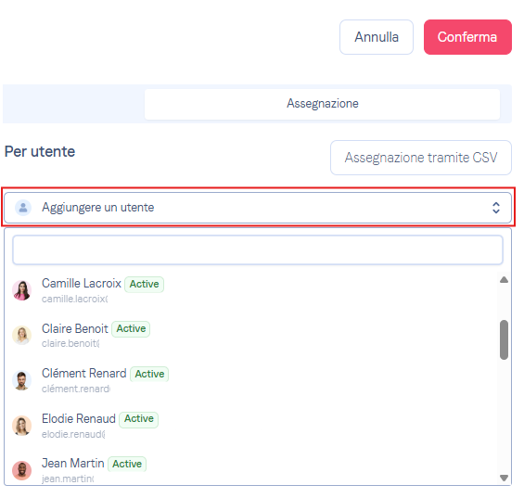524x498 pixels.
Task: Click the user list scrollbar thumb
Action: 504,339
